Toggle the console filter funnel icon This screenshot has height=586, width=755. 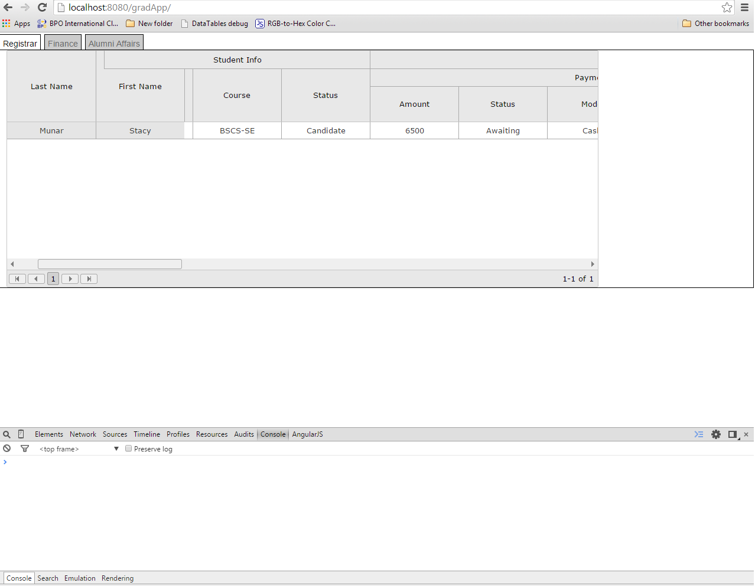[x=25, y=448]
